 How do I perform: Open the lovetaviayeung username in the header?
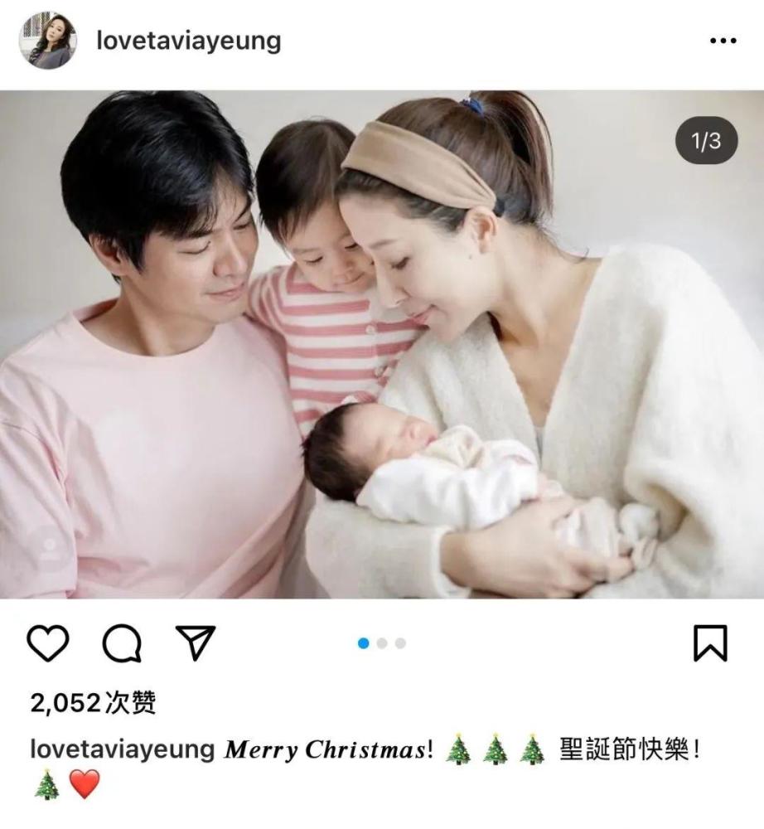(189, 41)
